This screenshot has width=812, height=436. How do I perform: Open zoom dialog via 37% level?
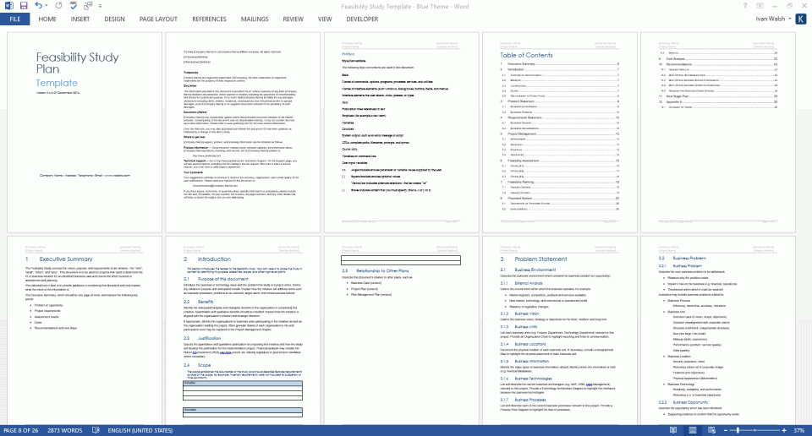(x=799, y=430)
